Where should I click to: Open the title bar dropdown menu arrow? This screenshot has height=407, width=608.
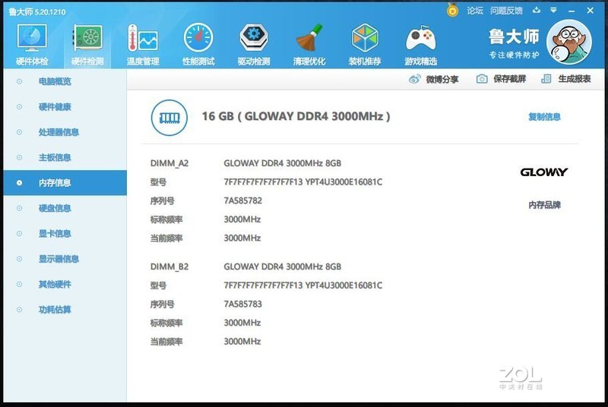[x=554, y=10]
